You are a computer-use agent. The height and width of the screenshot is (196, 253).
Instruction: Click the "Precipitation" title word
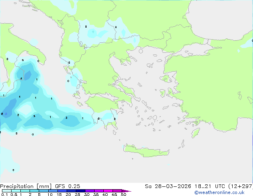tap(17, 186)
